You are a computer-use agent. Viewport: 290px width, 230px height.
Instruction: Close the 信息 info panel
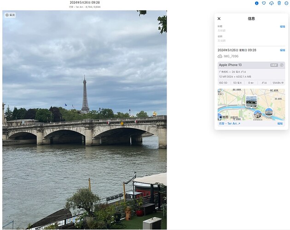pyautogui.click(x=219, y=18)
